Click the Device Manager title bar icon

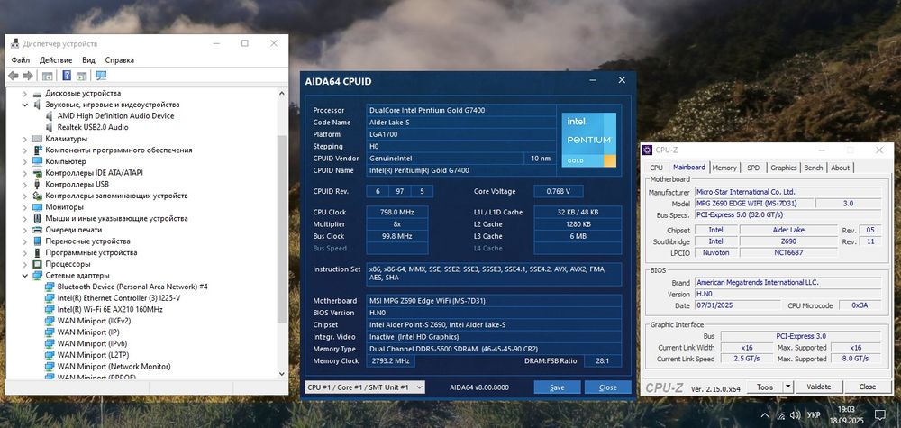point(15,43)
